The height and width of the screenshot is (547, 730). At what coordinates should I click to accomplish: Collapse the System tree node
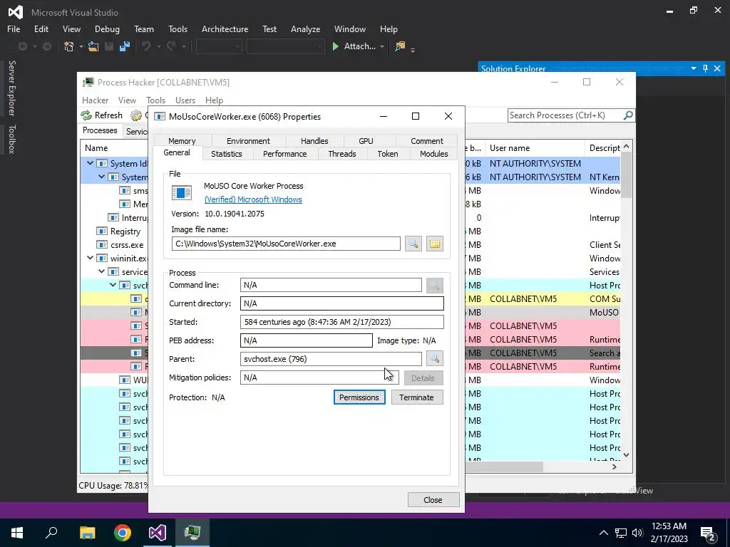(x=101, y=177)
